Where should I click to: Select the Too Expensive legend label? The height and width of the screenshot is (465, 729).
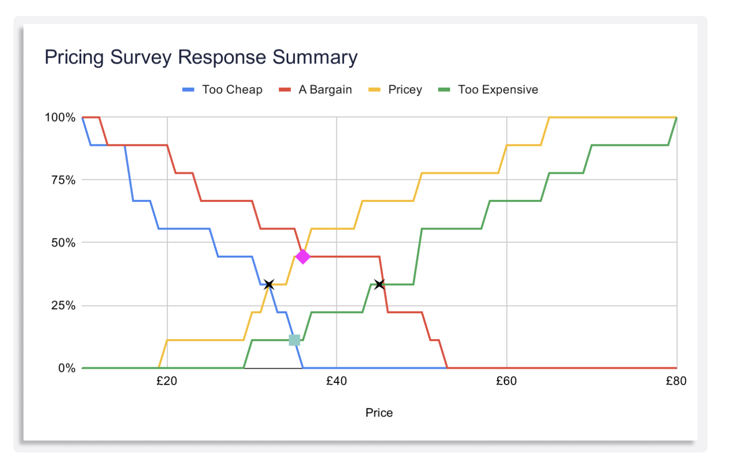click(x=498, y=90)
